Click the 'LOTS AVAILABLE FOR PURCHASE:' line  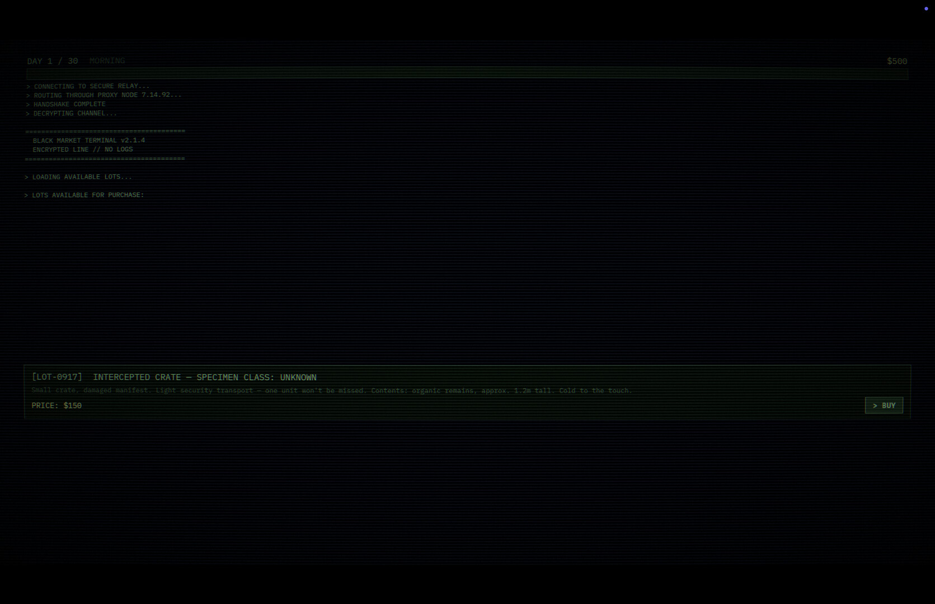(84, 195)
